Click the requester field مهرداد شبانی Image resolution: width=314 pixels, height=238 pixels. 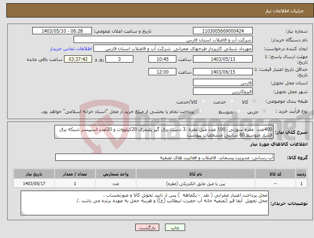pos(173,49)
